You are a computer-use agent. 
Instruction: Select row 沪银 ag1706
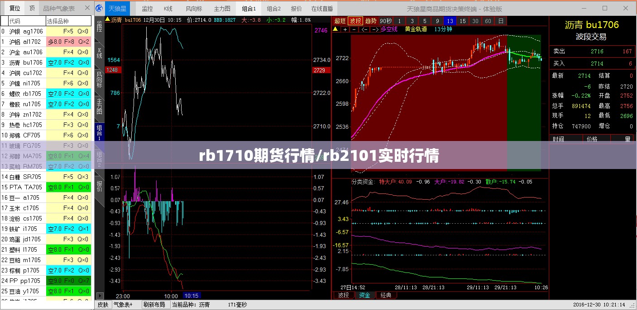click(x=46, y=31)
